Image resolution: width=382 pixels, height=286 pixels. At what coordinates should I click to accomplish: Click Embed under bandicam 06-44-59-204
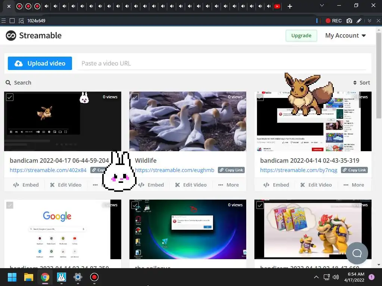pyautogui.click(x=26, y=185)
